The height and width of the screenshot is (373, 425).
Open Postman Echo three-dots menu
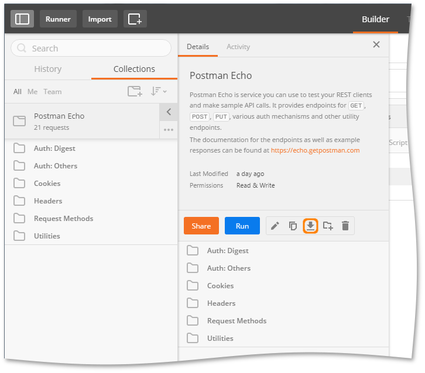[x=169, y=130]
